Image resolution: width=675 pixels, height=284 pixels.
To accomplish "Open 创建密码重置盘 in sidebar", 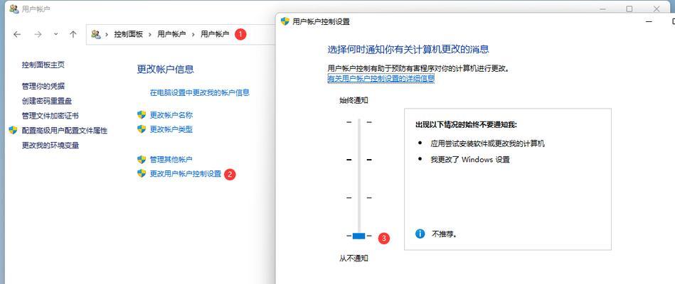I will click(46, 101).
